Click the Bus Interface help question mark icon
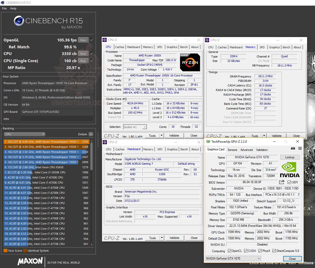The image size is (315, 268). click(x=299, y=195)
